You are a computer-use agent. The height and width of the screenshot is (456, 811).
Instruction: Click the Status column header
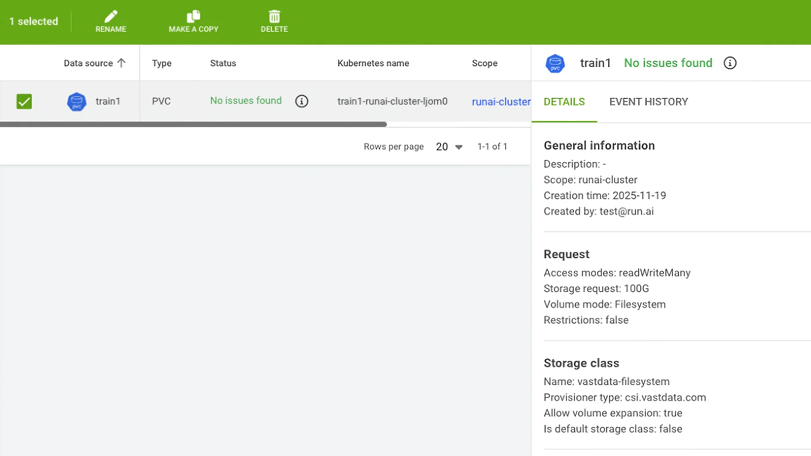pyautogui.click(x=223, y=63)
